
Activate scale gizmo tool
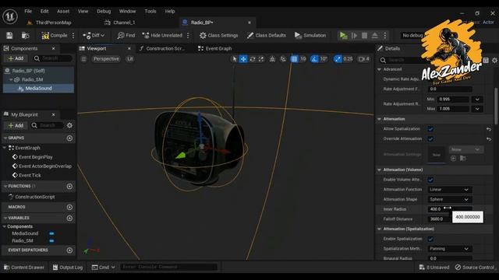coord(261,59)
